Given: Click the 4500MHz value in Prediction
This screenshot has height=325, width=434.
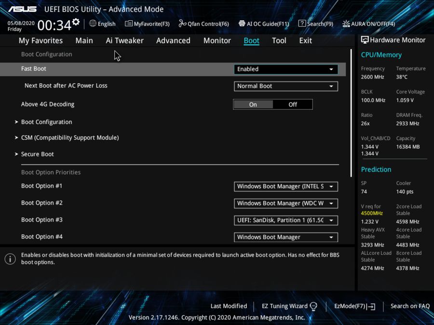Looking at the screenshot, I should (372, 213).
